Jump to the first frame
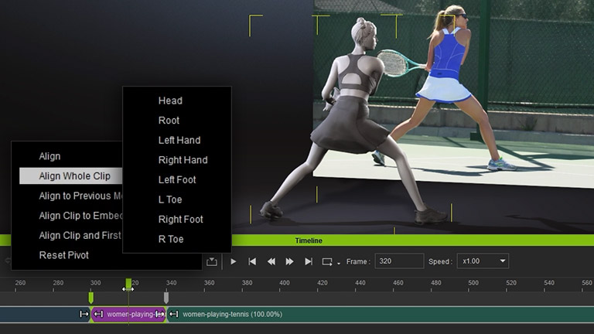The height and width of the screenshot is (334, 594). [252, 261]
